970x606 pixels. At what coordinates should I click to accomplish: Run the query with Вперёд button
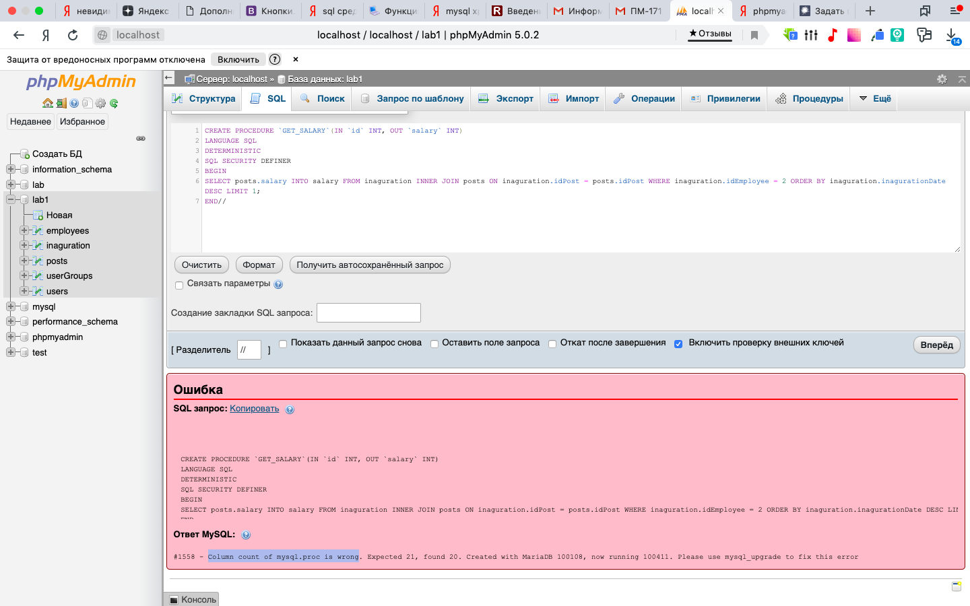coord(937,345)
